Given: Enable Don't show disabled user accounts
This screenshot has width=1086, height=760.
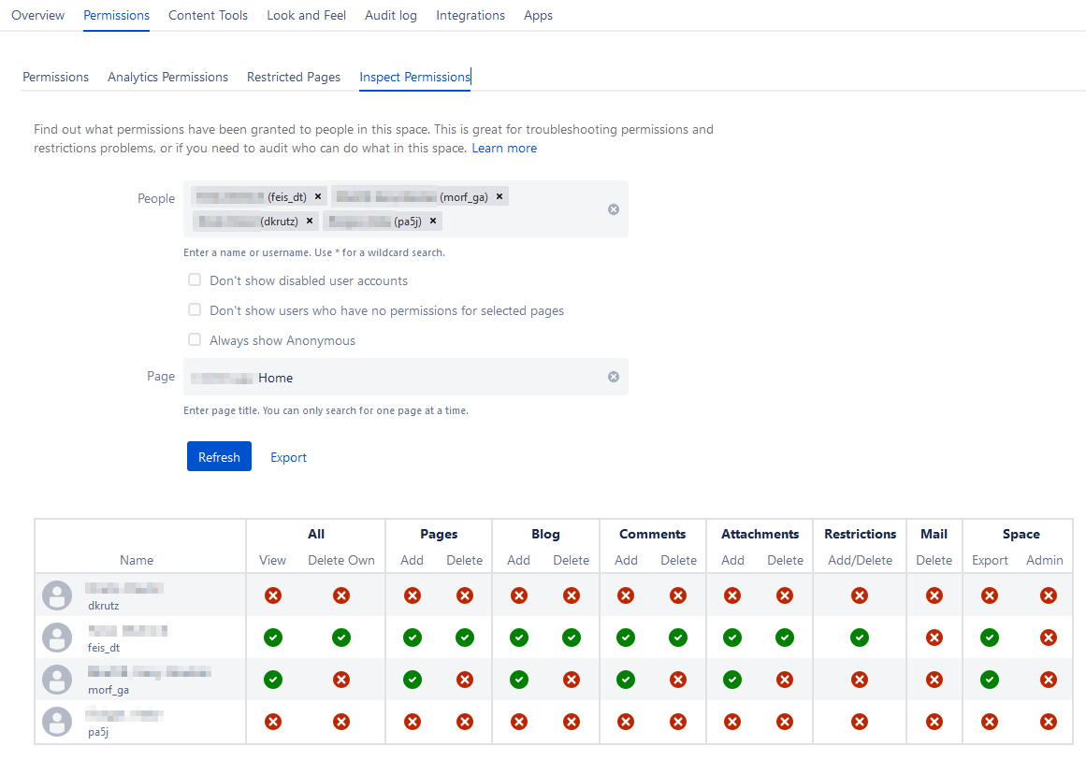Looking at the screenshot, I should tap(195, 280).
